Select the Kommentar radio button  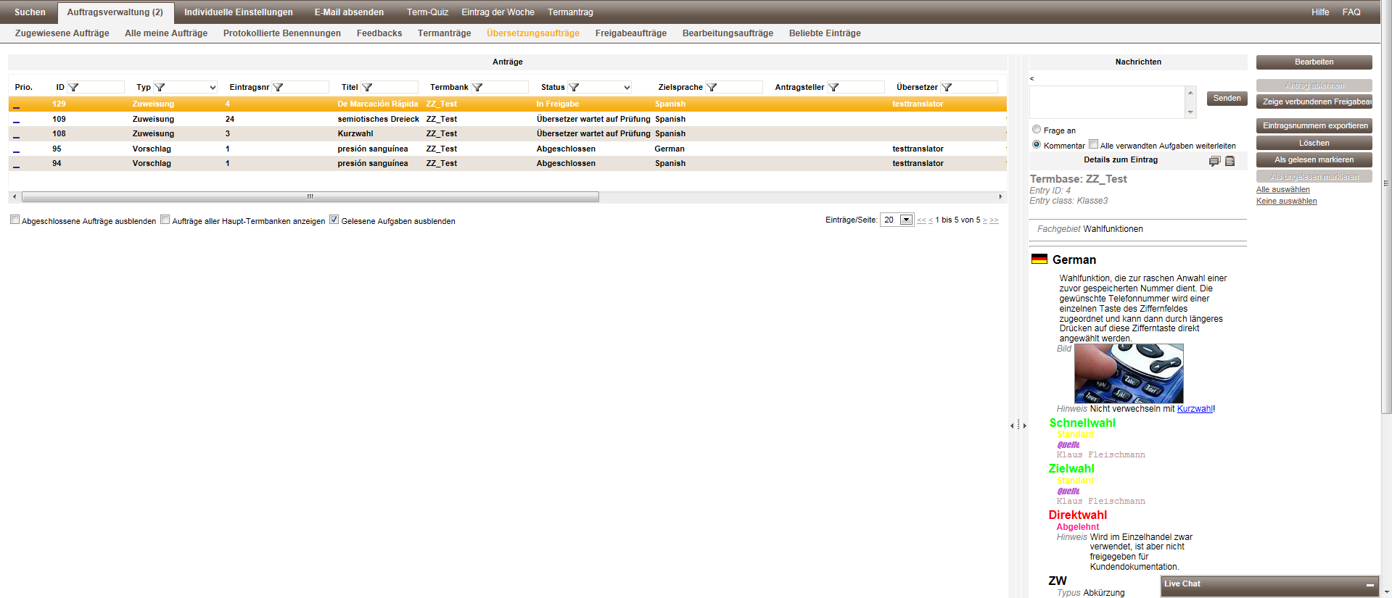click(1037, 144)
